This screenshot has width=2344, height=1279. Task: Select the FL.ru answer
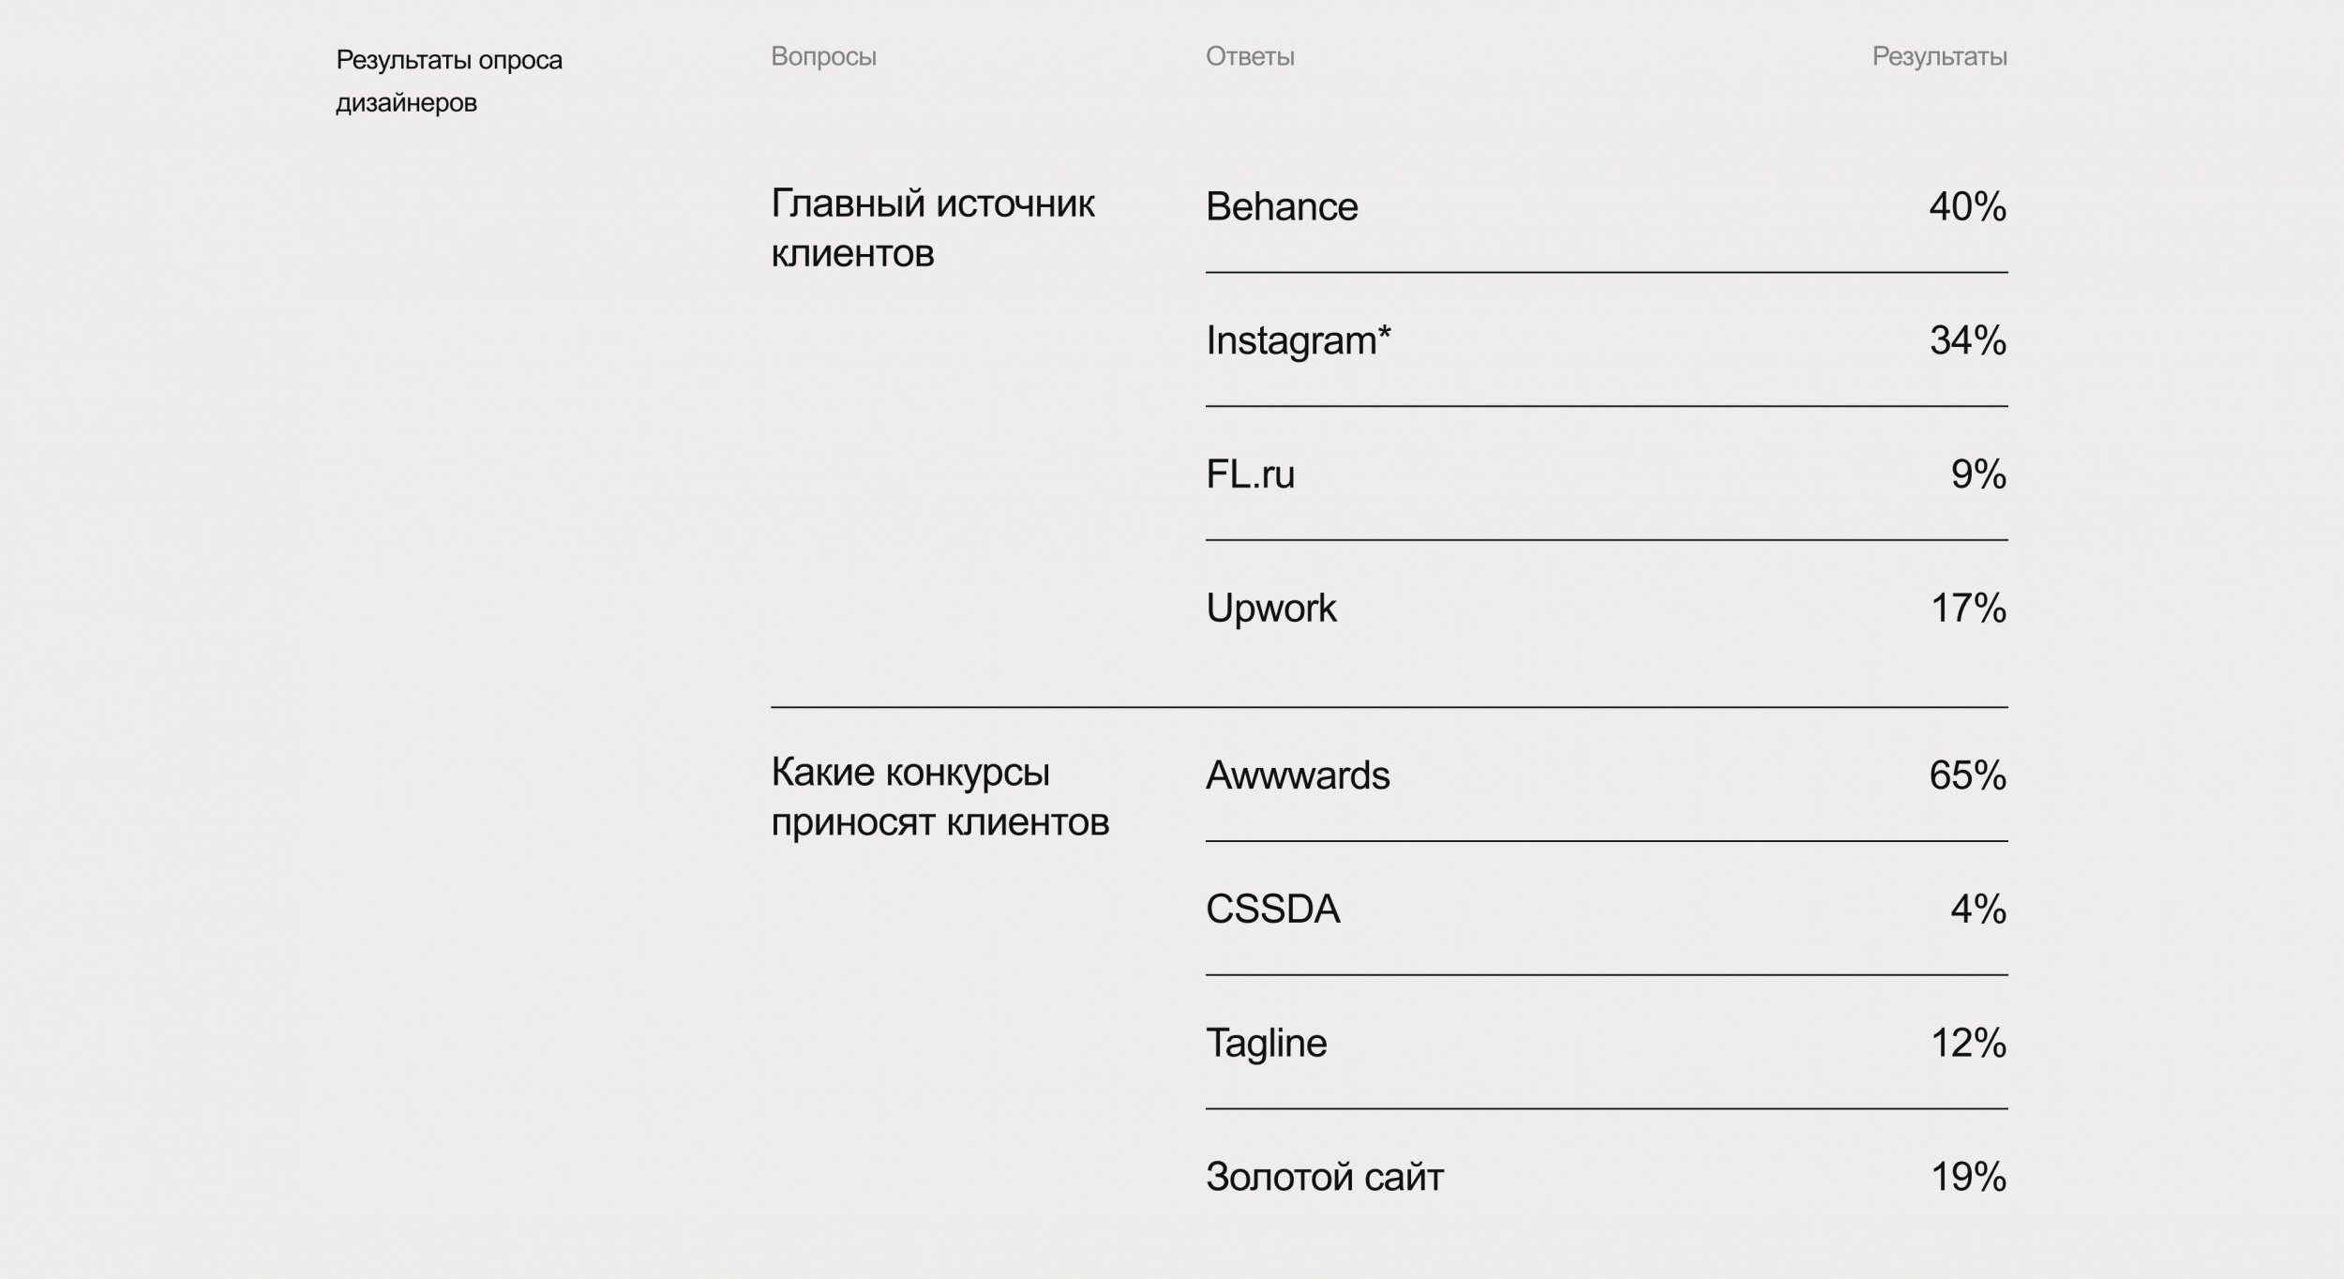pyautogui.click(x=1250, y=474)
